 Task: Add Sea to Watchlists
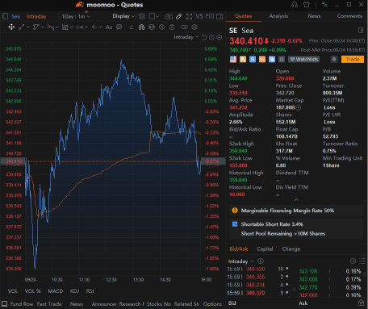(303, 59)
